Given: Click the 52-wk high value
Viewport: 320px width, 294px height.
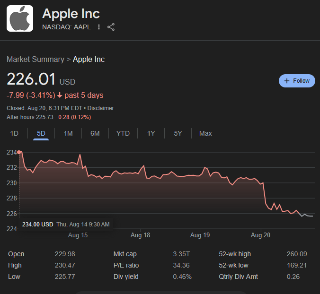Looking at the screenshot, I should pos(297,254).
